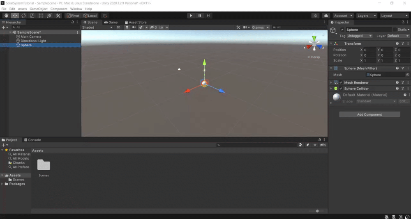Click the shader Edit button

(x=404, y=101)
